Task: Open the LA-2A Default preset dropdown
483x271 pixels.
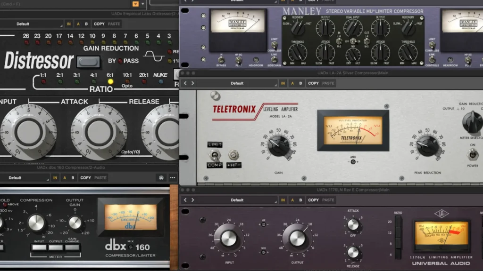Action: 237,83
